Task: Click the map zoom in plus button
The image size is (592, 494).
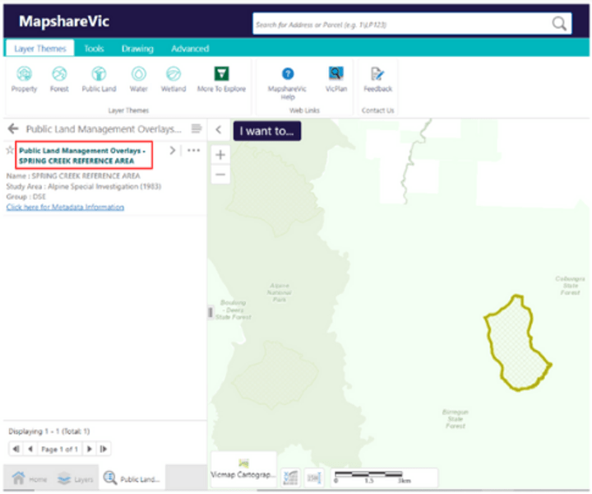Action: pyautogui.click(x=220, y=154)
